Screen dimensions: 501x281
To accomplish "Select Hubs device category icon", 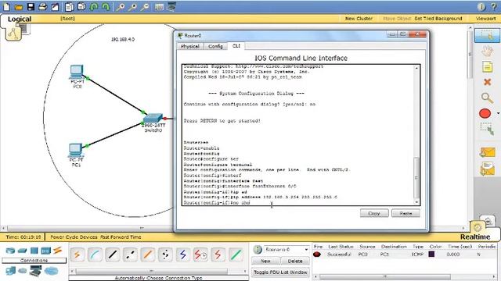I will click(34, 251).
